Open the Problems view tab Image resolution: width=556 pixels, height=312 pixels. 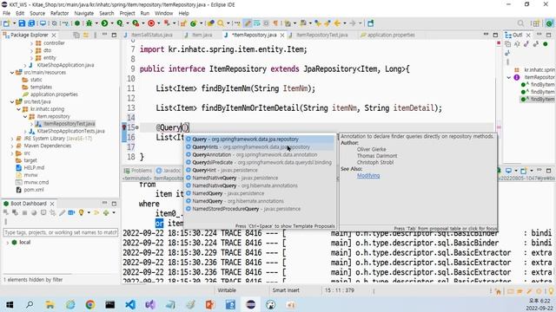(x=138, y=171)
